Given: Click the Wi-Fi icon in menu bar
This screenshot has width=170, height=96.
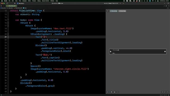Looking at the screenshot, I should [153, 1].
